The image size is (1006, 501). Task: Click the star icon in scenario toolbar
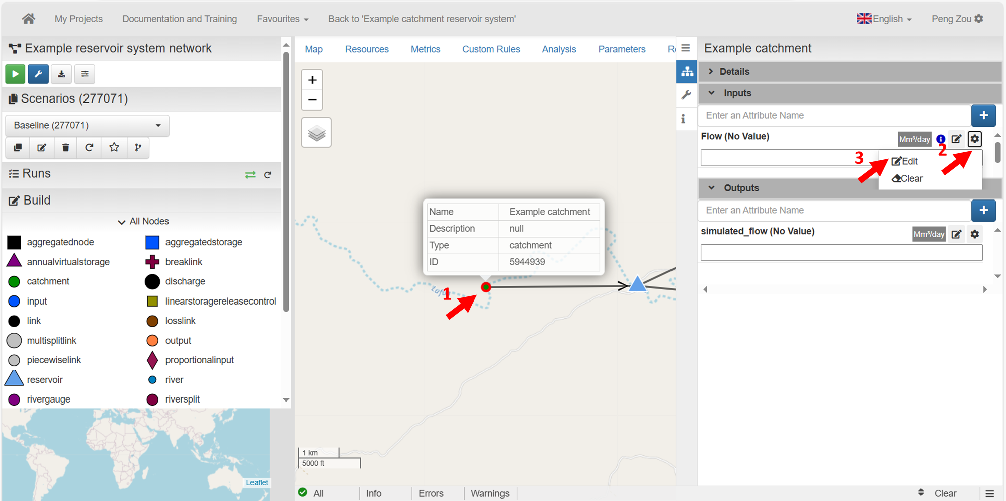(x=114, y=148)
